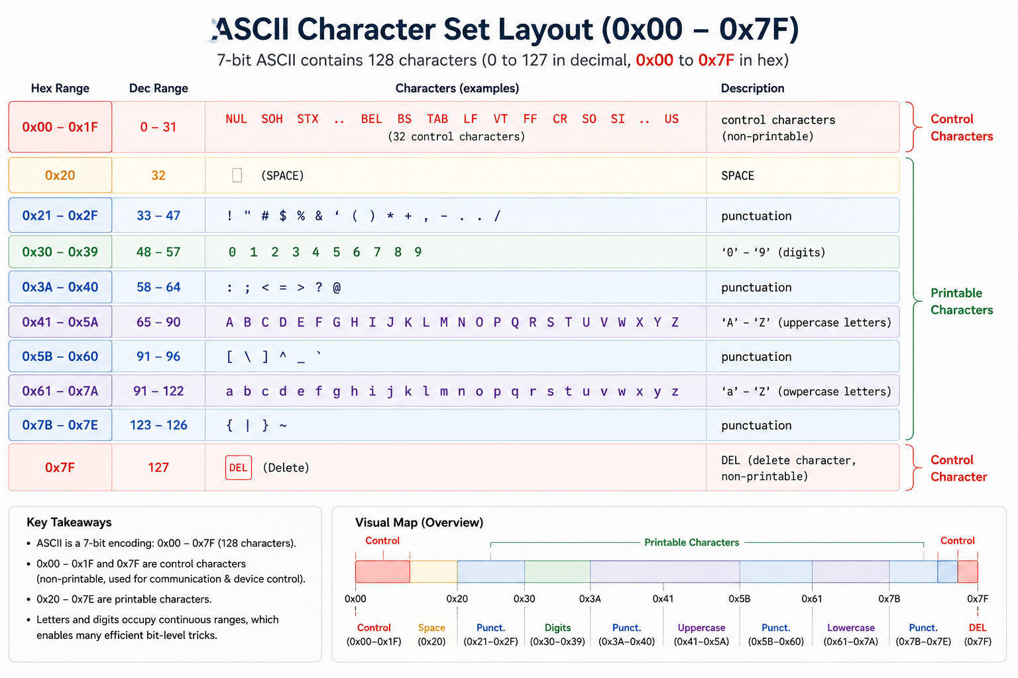The width and height of the screenshot is (1018, 678).
Task: Click the '0 – 31' decimal range cell
Action: [158, 127]
